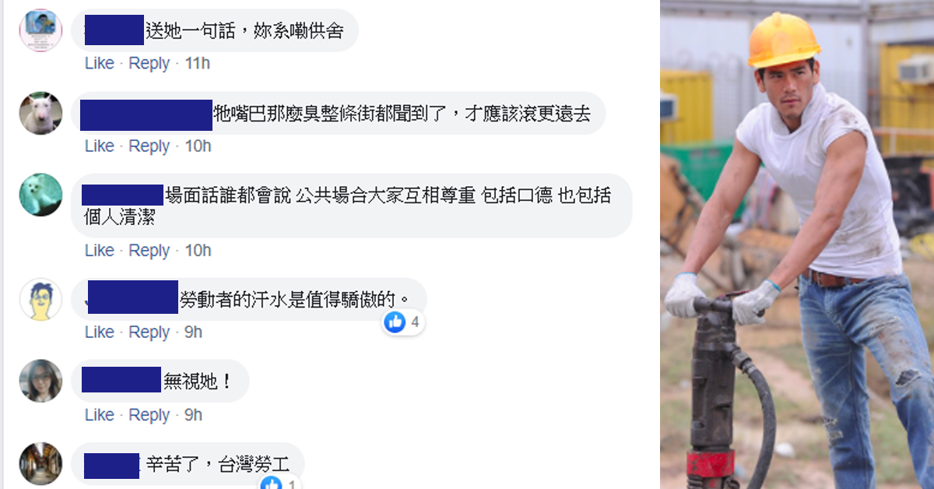Reply to the comment posted 11h ago

coord(149,63)
